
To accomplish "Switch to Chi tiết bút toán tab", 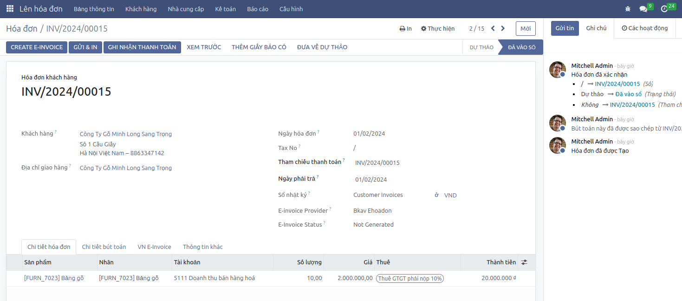I will coord(104,247).
